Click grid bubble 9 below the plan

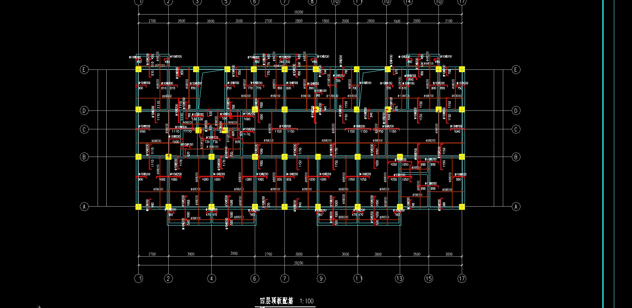[x=321, y=279]
